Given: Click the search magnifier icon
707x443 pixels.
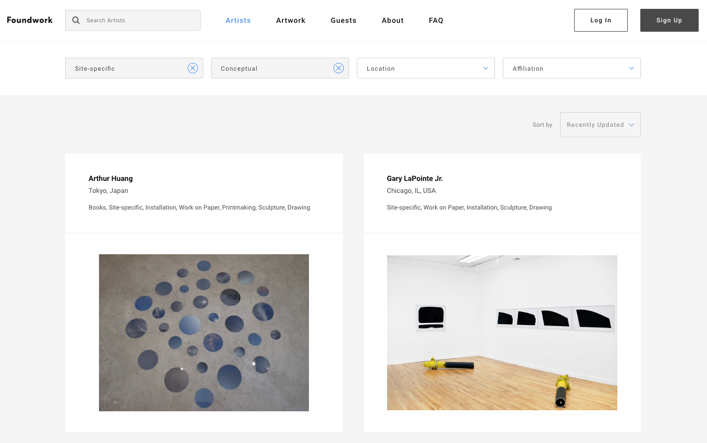Looking at the screenshot, I should tap(76, 20).
